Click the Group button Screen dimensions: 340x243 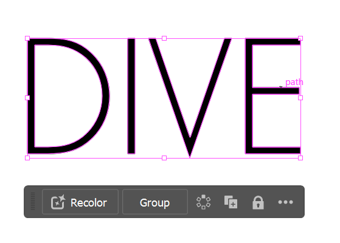point(155,202)
